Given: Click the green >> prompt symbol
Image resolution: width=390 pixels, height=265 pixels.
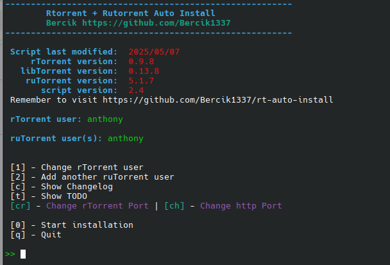Looking at the screenshot, I should coord(10,254).
